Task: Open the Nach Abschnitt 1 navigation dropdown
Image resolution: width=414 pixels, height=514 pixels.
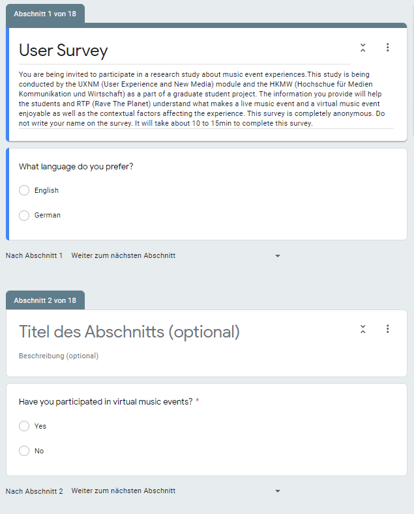Action: point(175,255)
